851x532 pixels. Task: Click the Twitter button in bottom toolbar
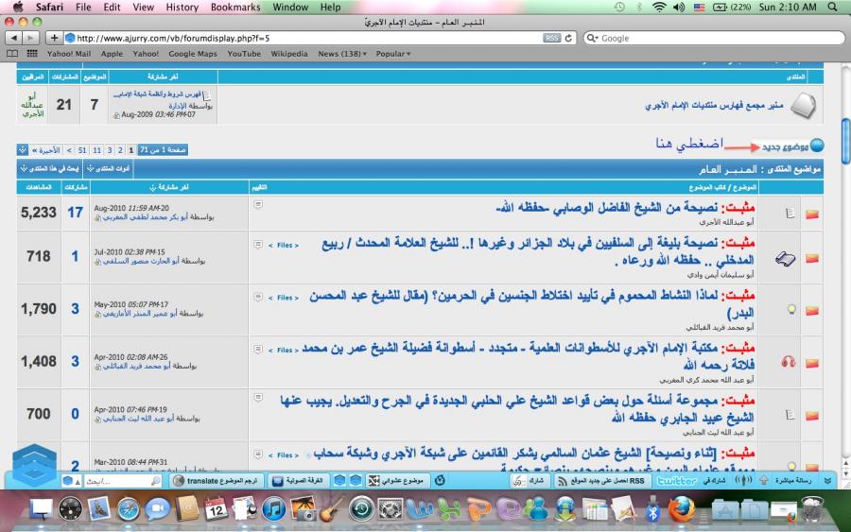tap(677, 481)
